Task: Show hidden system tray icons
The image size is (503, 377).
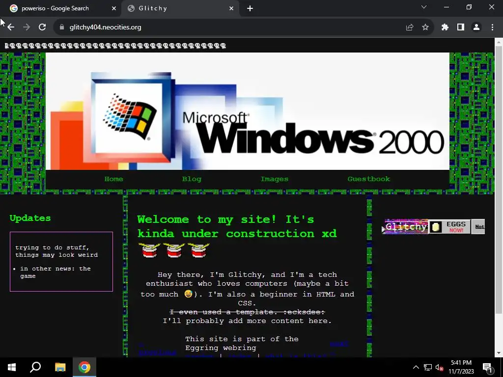Action: [416, 367]
